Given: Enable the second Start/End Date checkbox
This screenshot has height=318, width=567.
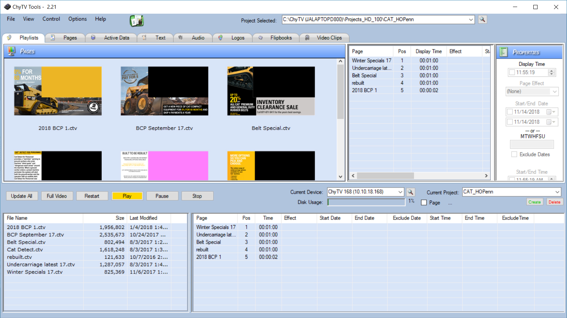Looking at the screenshot, I should [510, 122].
